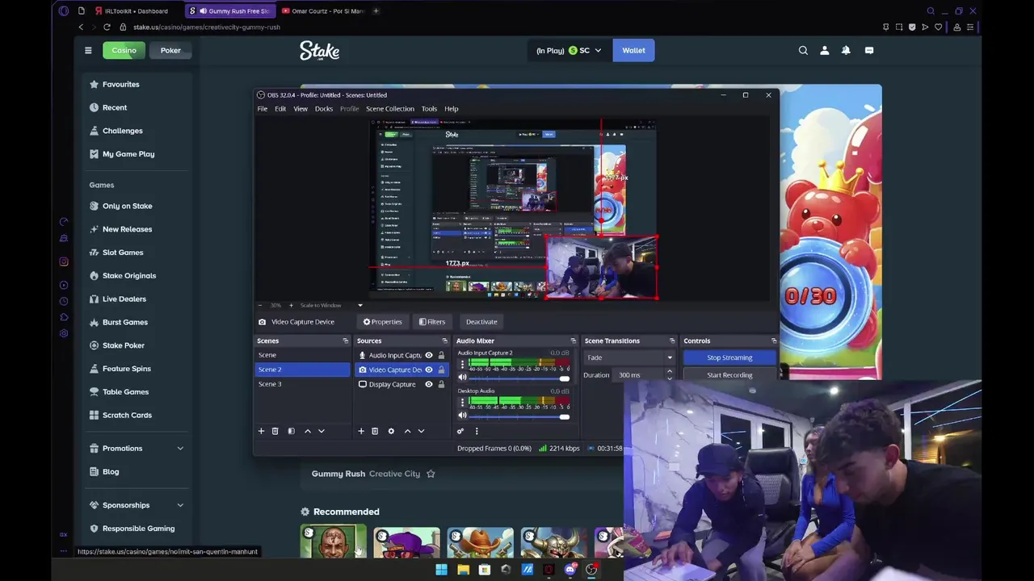Move the selected scene up
The height and width of the screenshot is (581, 1034).
coord(307,431)
